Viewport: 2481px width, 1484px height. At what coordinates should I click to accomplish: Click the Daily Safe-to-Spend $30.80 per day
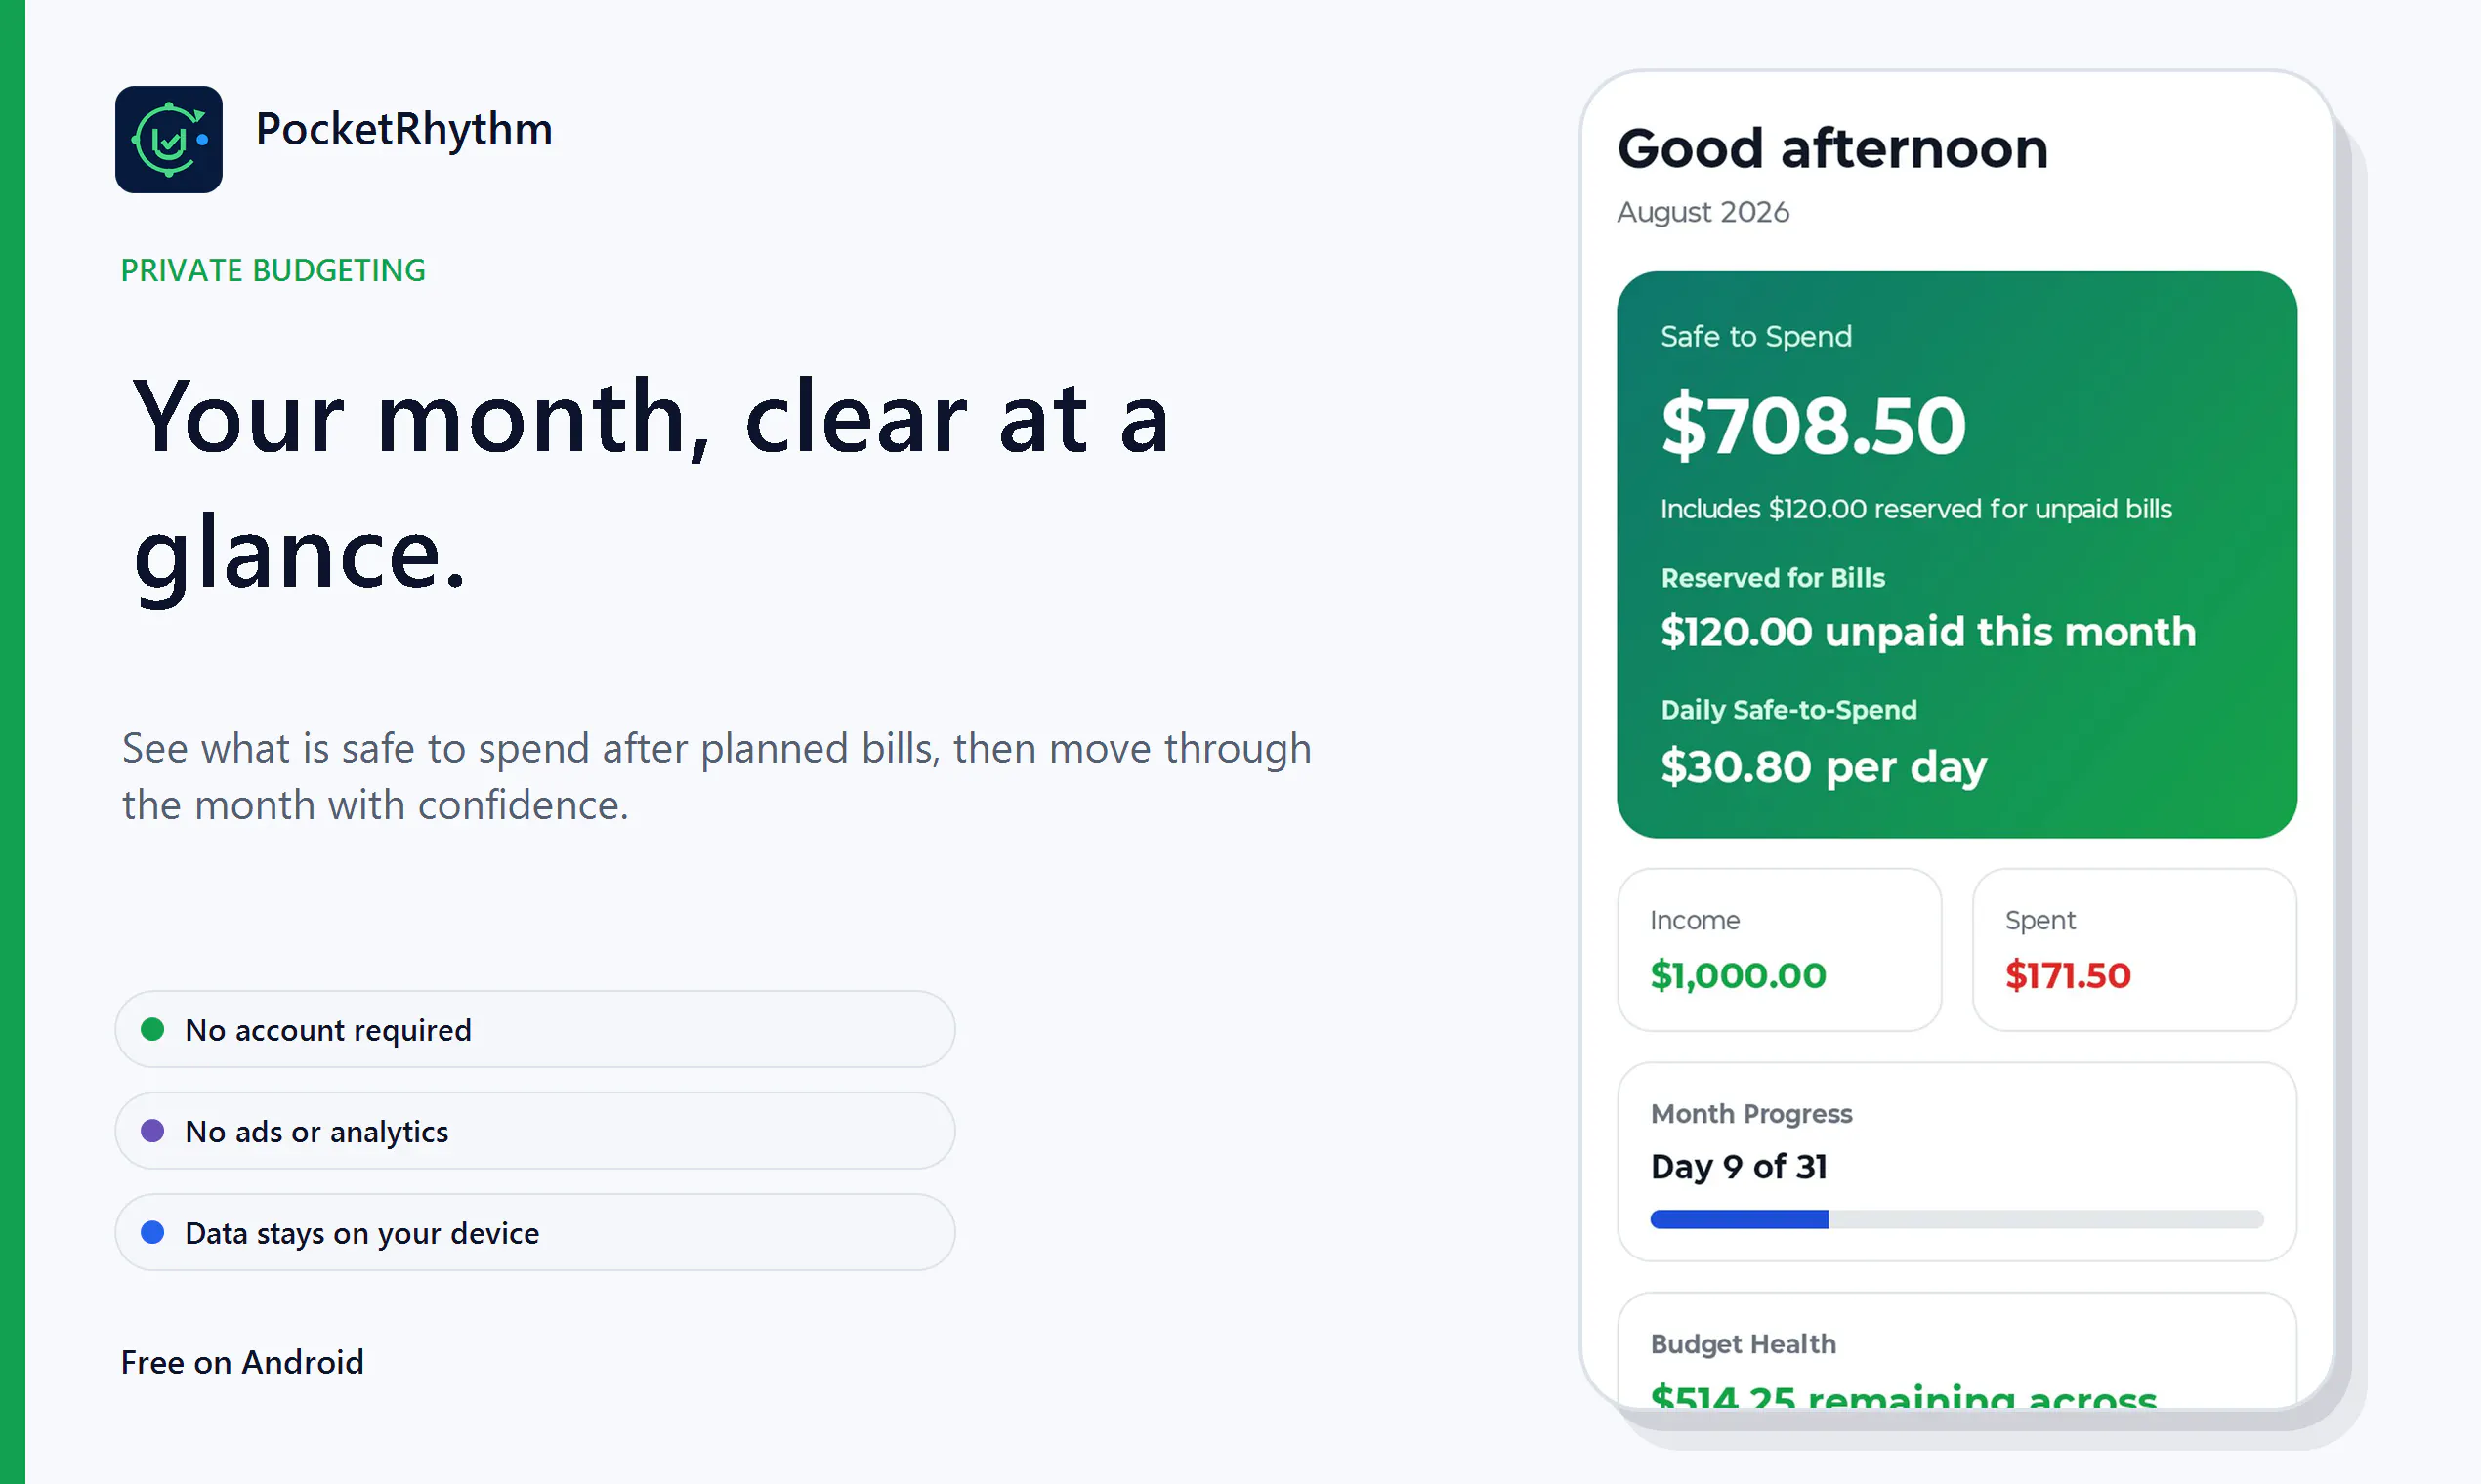coord(1824,767)
